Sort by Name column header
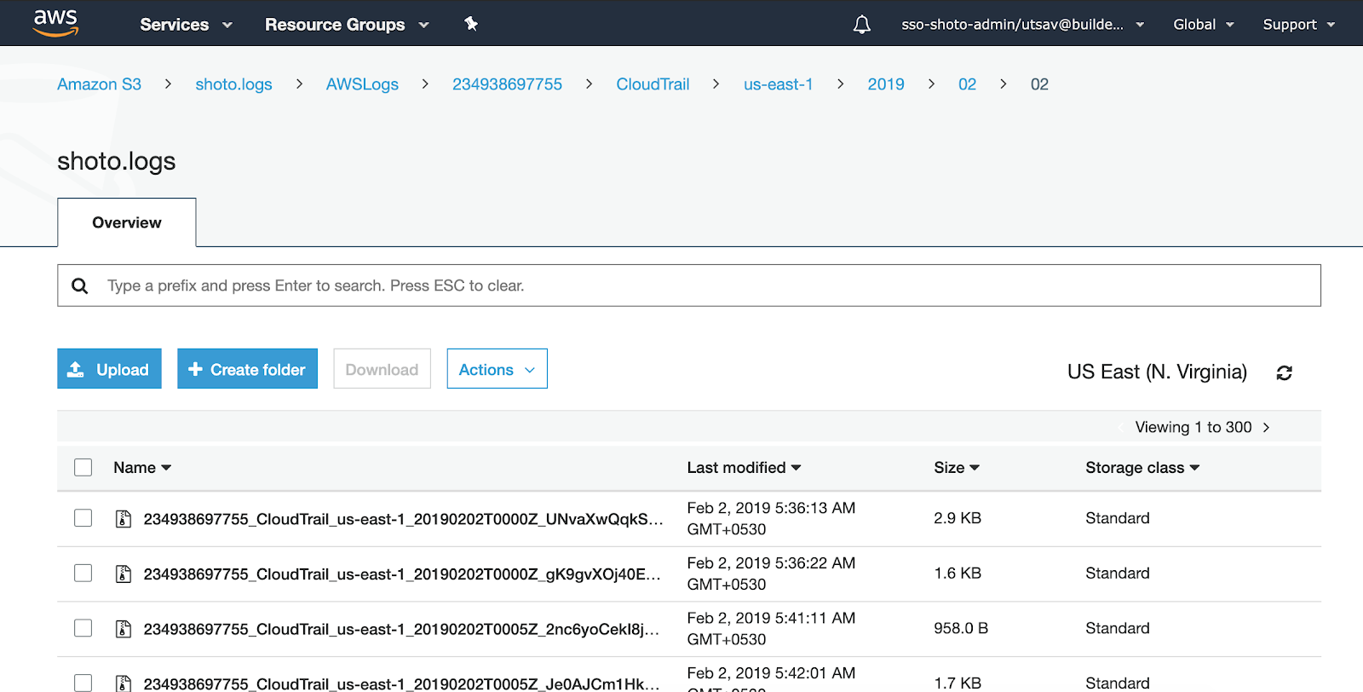 click(x=142, y=468)
